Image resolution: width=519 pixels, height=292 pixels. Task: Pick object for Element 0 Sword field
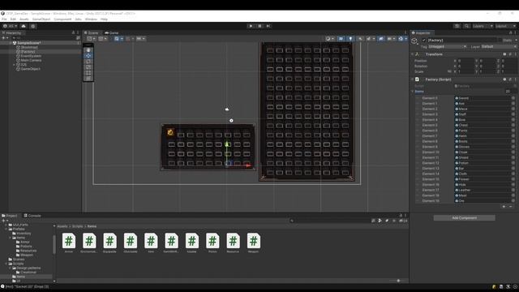click(513, 98)
